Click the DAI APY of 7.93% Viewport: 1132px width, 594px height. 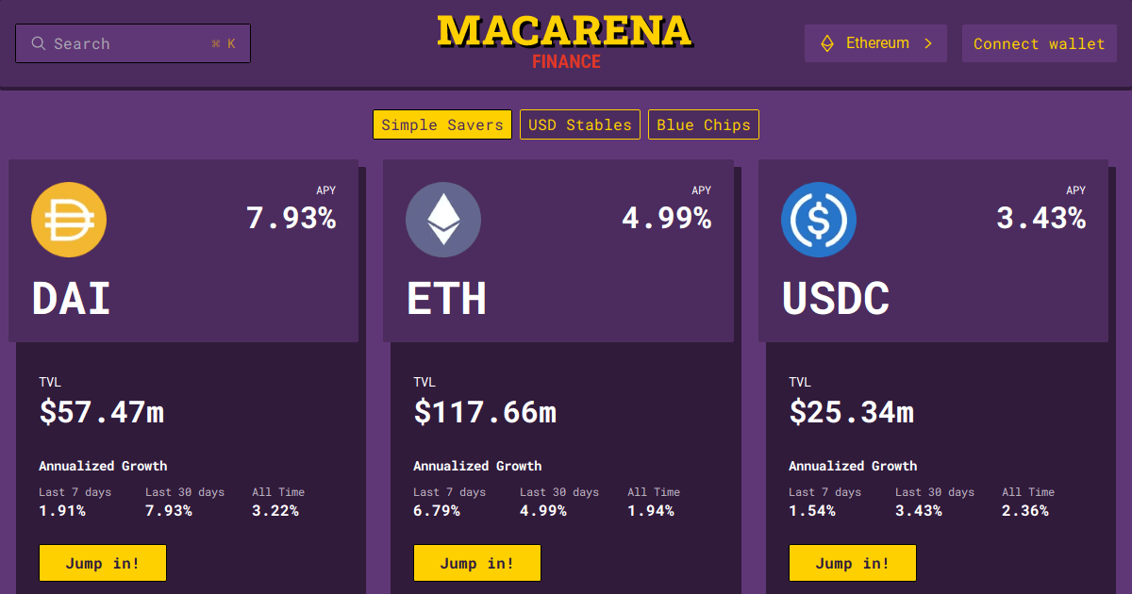point(292,218)
